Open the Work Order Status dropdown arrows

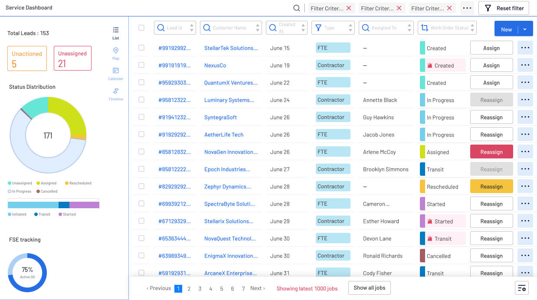(472, 28)
